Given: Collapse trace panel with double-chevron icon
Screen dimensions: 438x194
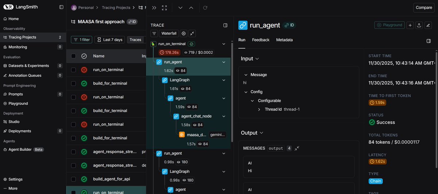Looking at the screenshot, I should coord(154,8).
